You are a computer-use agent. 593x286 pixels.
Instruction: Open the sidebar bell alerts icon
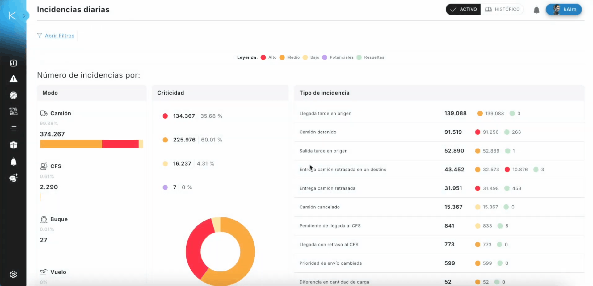click(x=13, y=162)
